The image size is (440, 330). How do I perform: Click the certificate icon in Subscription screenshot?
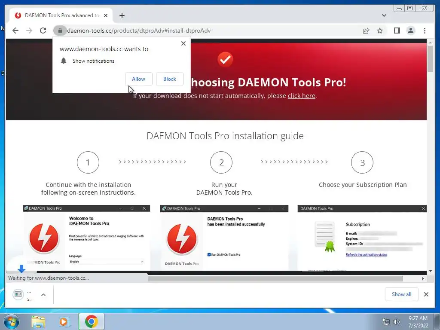[x=325, y=237]
